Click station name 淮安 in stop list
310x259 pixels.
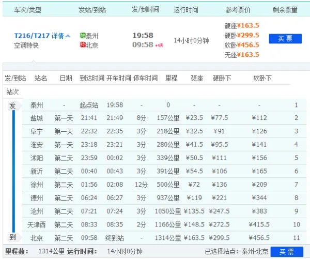pos(37,145)
